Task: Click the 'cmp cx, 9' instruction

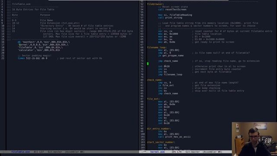Action: click(164, 83)
